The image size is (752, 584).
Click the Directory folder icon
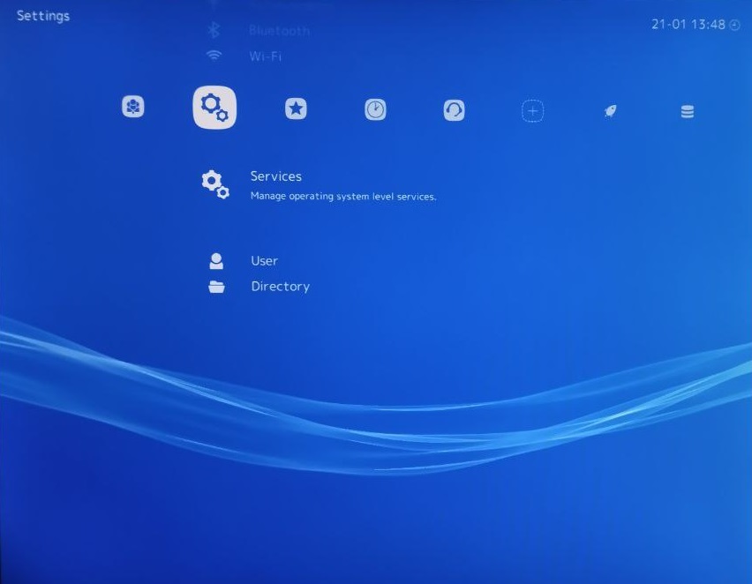217,286
